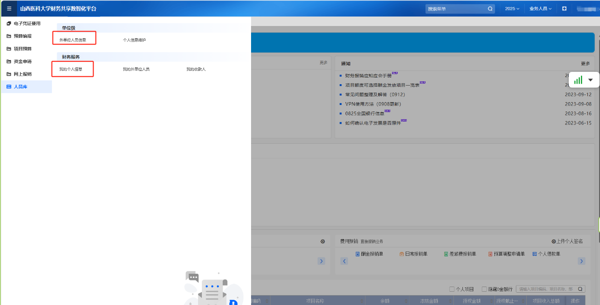Toggle the 隐藏0金额行 checkbox

coord(484,289)
